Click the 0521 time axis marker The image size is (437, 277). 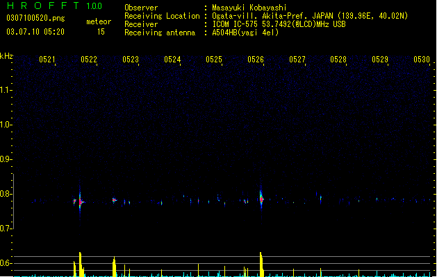pos(47,59)
